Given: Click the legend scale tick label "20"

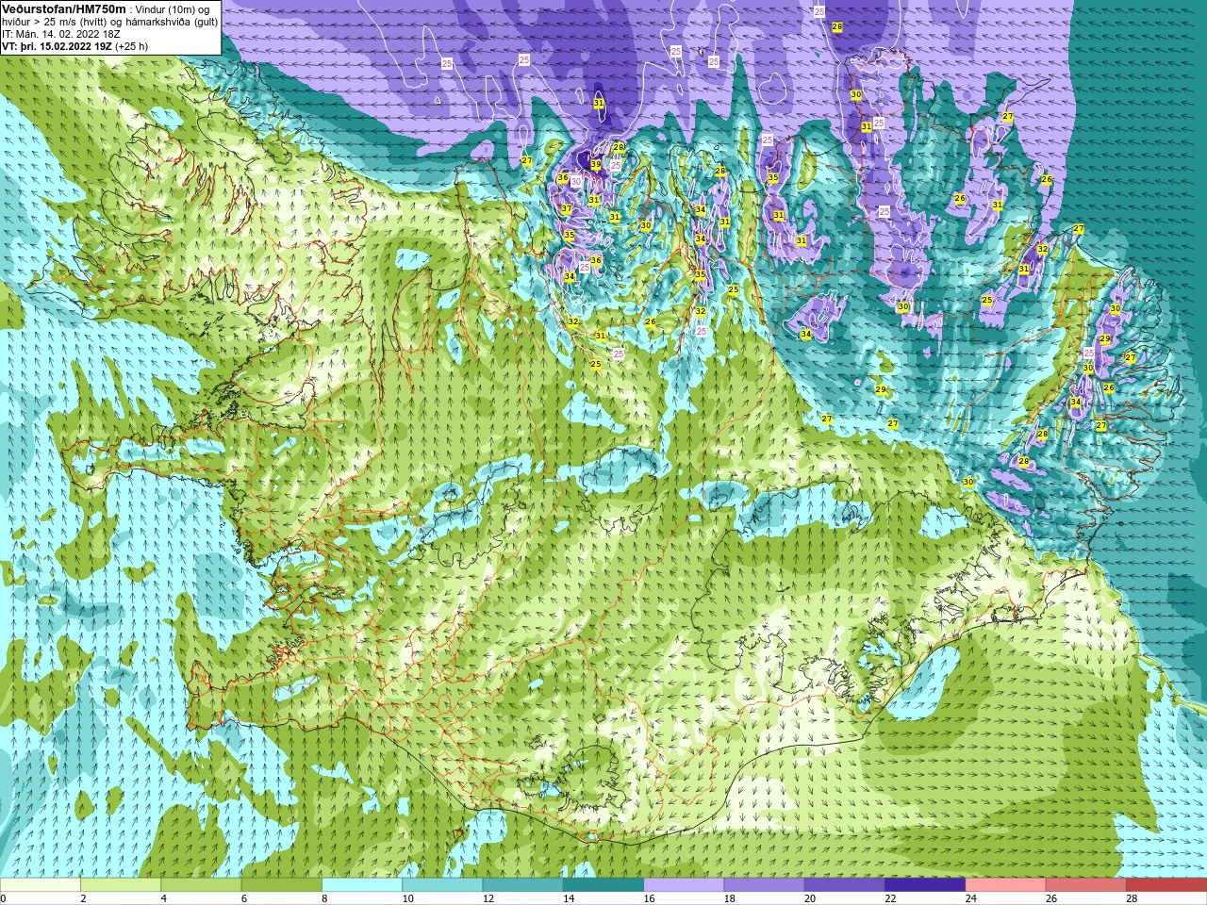Looking at the screenshot, I should click(x=810, y=898).
